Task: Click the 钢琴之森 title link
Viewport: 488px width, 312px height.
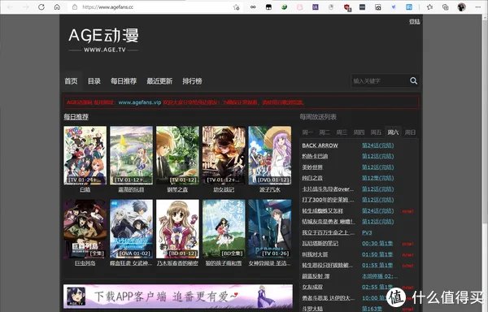Action: click(x=177, y=189)
